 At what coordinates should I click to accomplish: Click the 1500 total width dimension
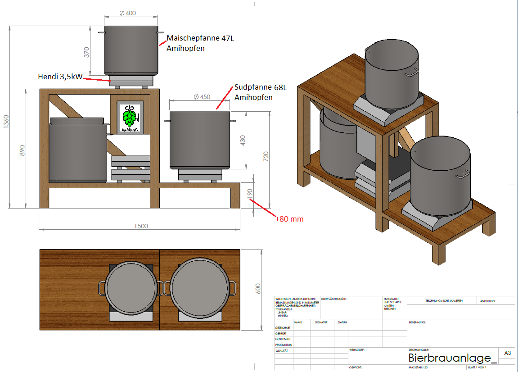[141, 226]
